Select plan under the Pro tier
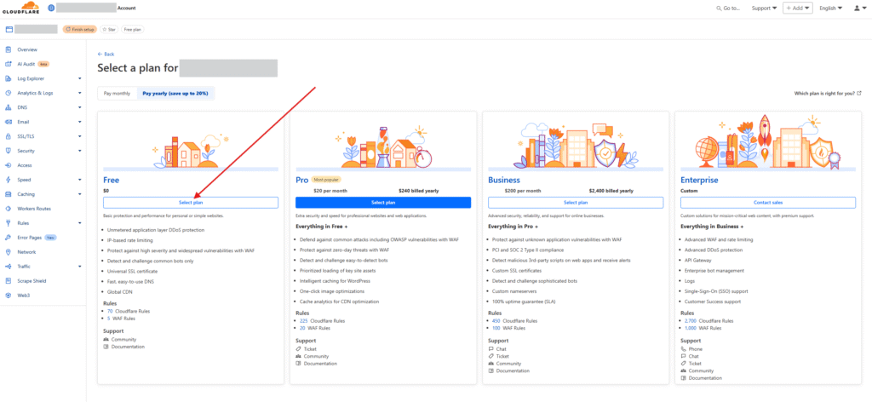The height and width of the screenshot is (402, 872). coord(383,203)
